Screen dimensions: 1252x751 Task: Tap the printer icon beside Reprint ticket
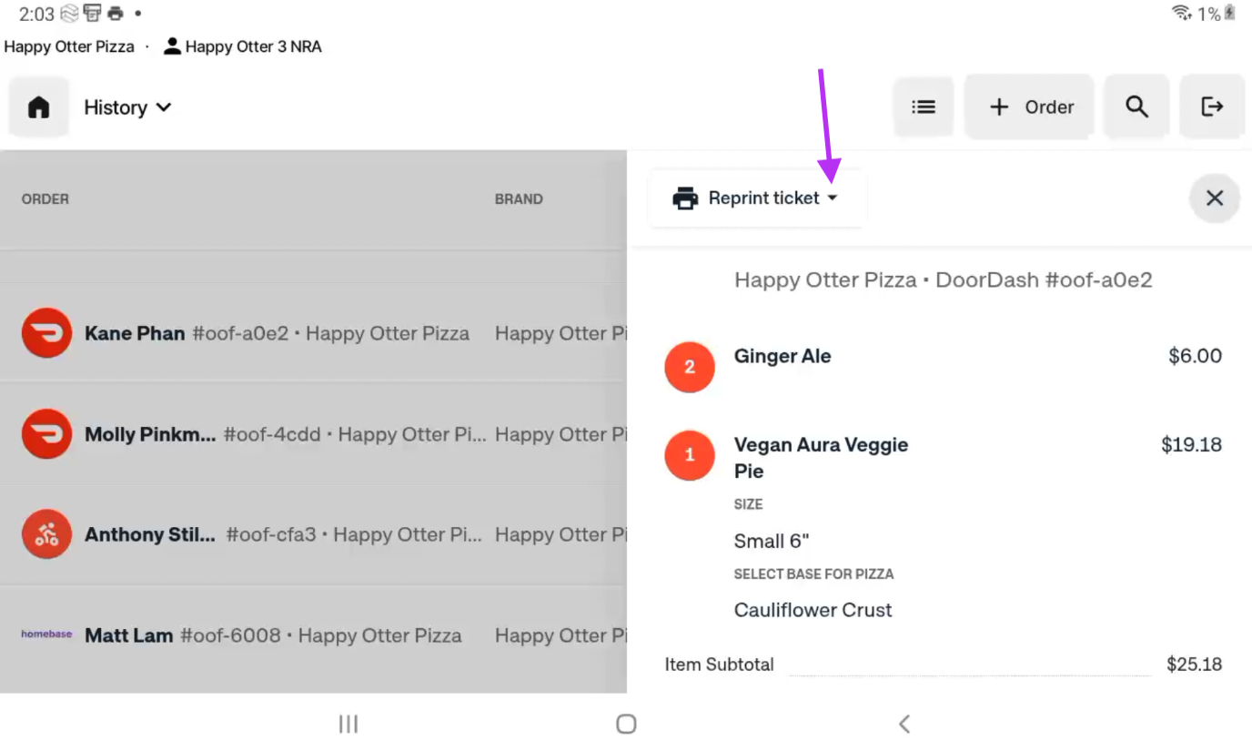(684, 198)
